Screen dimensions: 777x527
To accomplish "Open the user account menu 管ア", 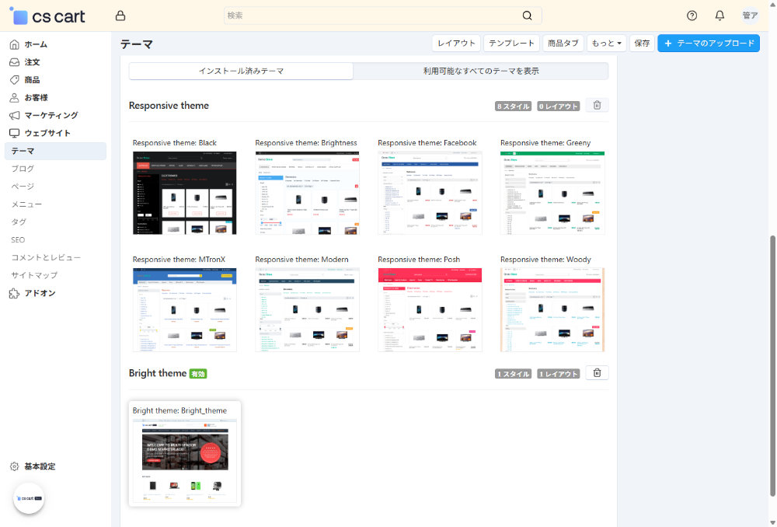I will click(x=750, y=16).
